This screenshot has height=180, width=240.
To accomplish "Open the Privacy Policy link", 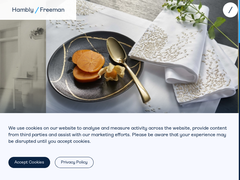I will click(74, 162).
